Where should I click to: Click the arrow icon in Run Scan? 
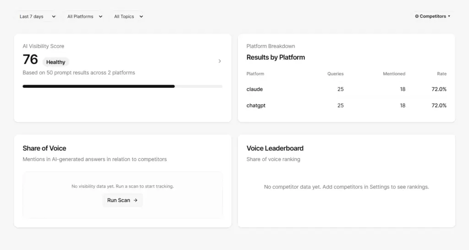tap(136, 200)
